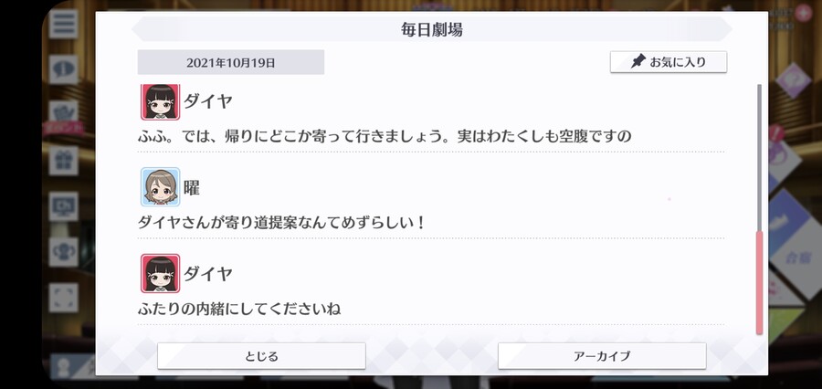Image resolution: width=822 pixels, height=389 pixels.
Task: Open the hamburger menu icon
Action: (x=63, y=24)
